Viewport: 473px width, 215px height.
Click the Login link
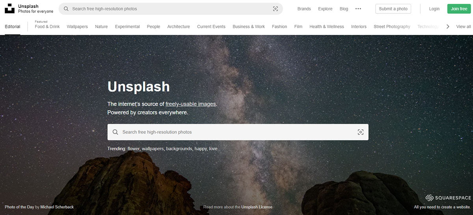click(434, 9)
